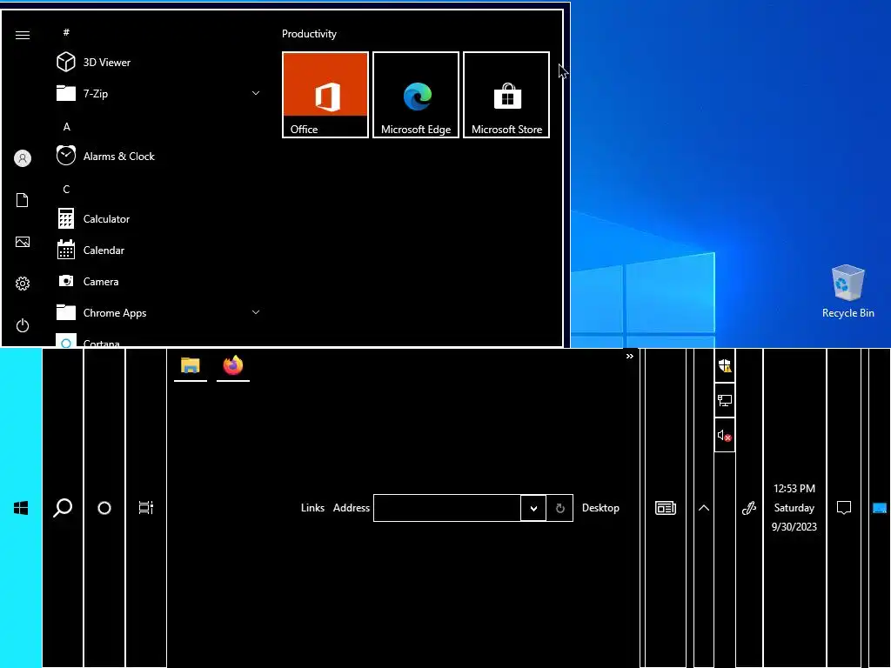The height and width of the screenshot is (668, 891).
Task: Open Settings gear in Start menu
Action: click(x=23, y=284)
